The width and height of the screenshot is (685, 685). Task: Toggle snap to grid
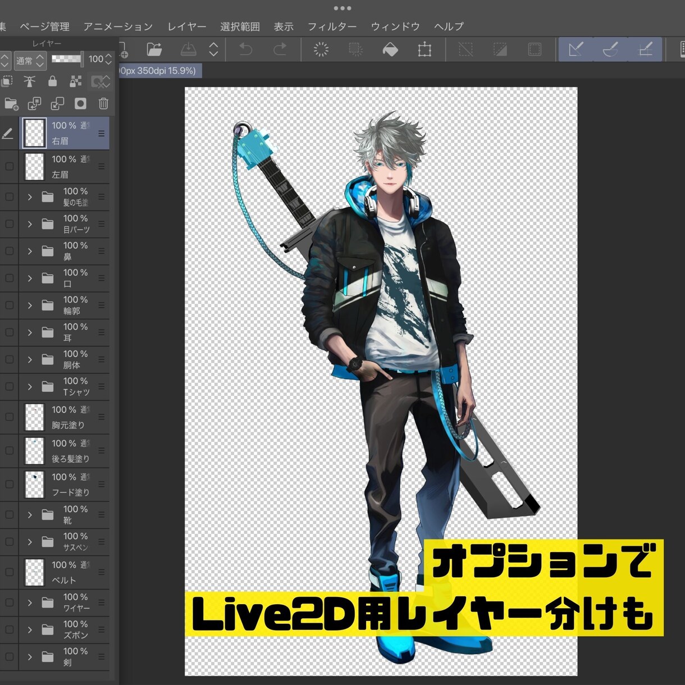click(x=645, y=49)
